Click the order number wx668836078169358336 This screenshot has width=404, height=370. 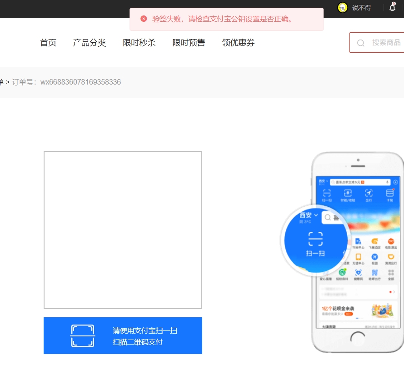pos(80,82)
